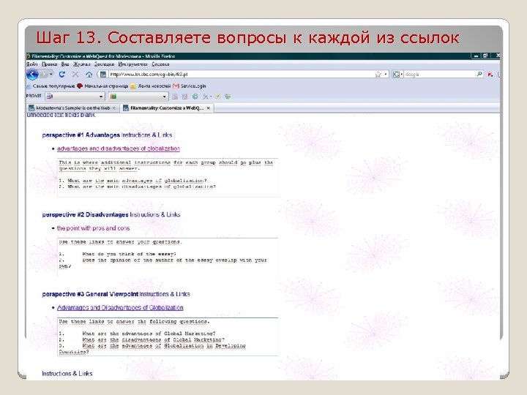Maximize the Firefox window
The height and width of the screenshot is (395, 527).
tap(485, 56)
